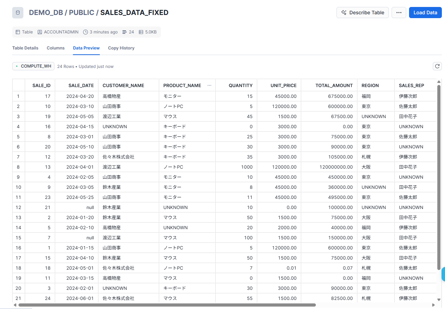
Task: Click the CUSTOMER_NAME column header
Action: pos(128,85)
